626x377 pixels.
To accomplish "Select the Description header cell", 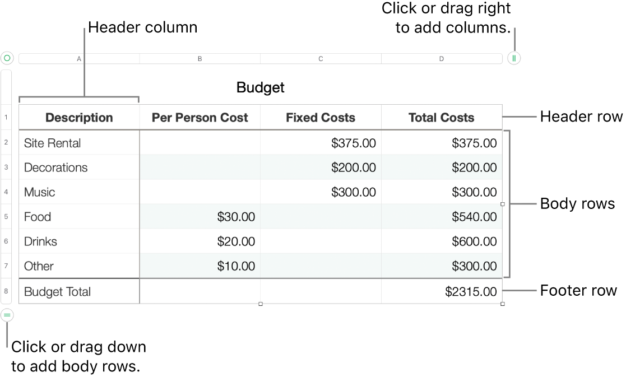I will (x=79, y=118).
